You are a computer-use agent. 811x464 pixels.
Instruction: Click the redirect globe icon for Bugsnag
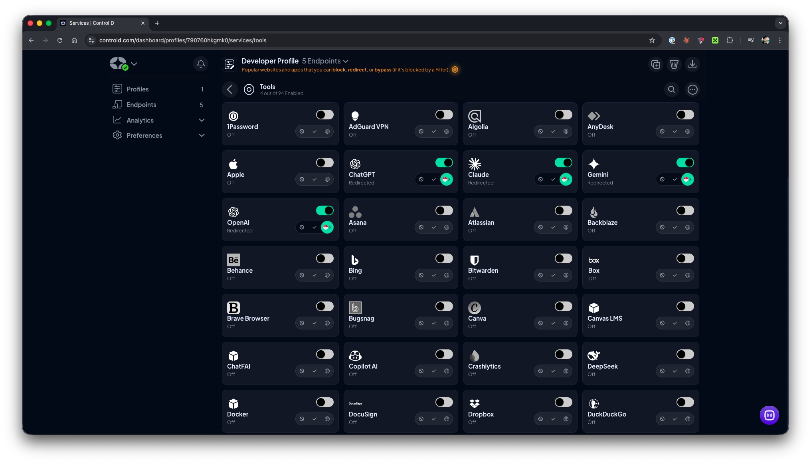447,323
